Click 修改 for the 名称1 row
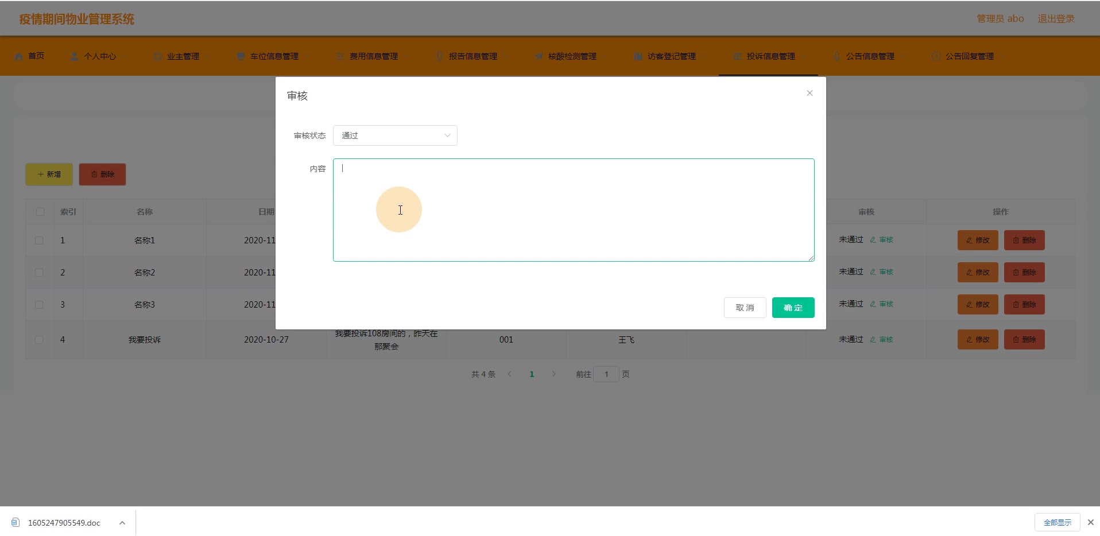Viewport: 1100px width, 536px height. click(978, 240)
